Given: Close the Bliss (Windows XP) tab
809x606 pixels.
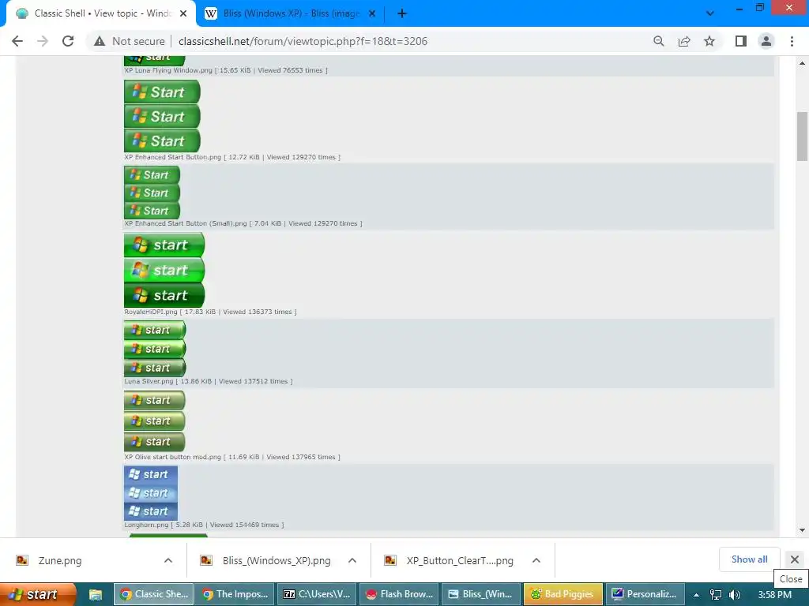Looking at the screenshot, I should (x=371, y=14).
